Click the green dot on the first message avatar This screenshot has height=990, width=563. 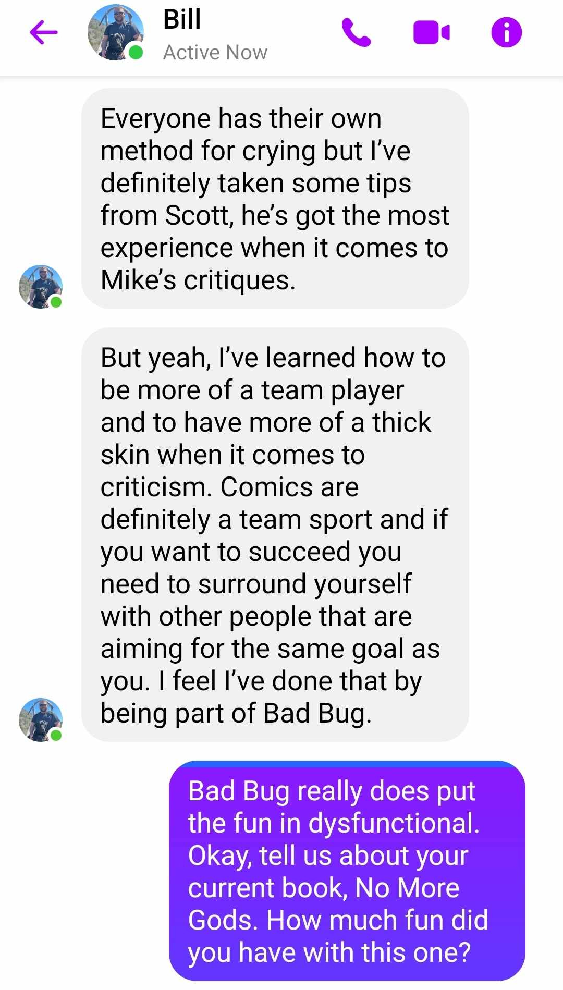click(x=56, y=302)
